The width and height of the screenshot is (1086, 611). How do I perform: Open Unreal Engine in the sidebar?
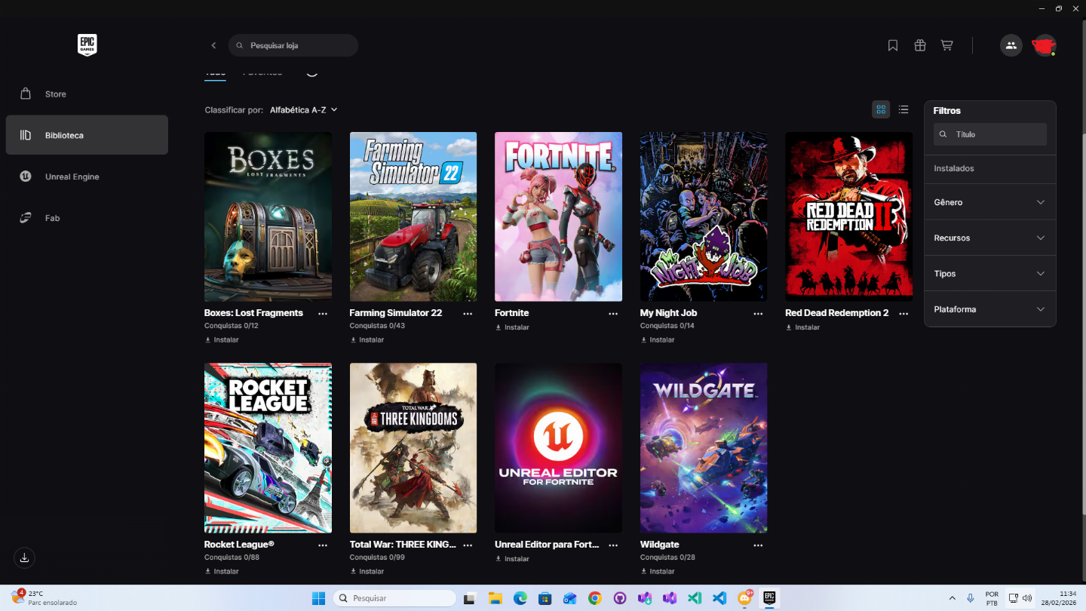coord(87,177)
